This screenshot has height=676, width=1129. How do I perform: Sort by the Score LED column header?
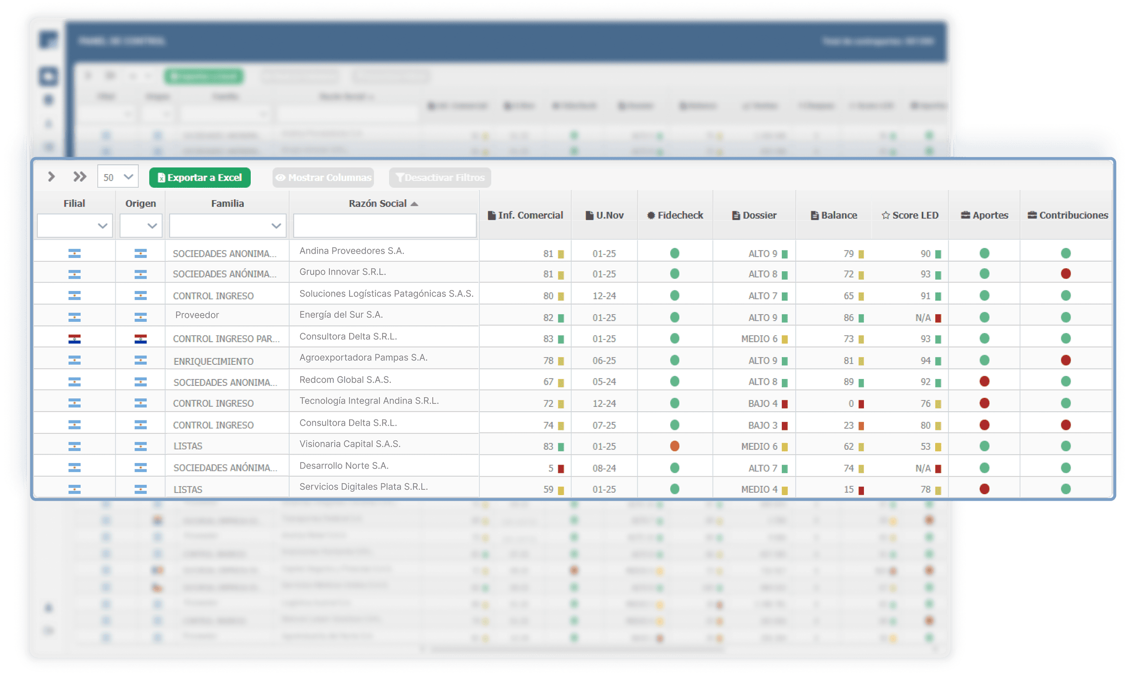(x=910, y=215)
